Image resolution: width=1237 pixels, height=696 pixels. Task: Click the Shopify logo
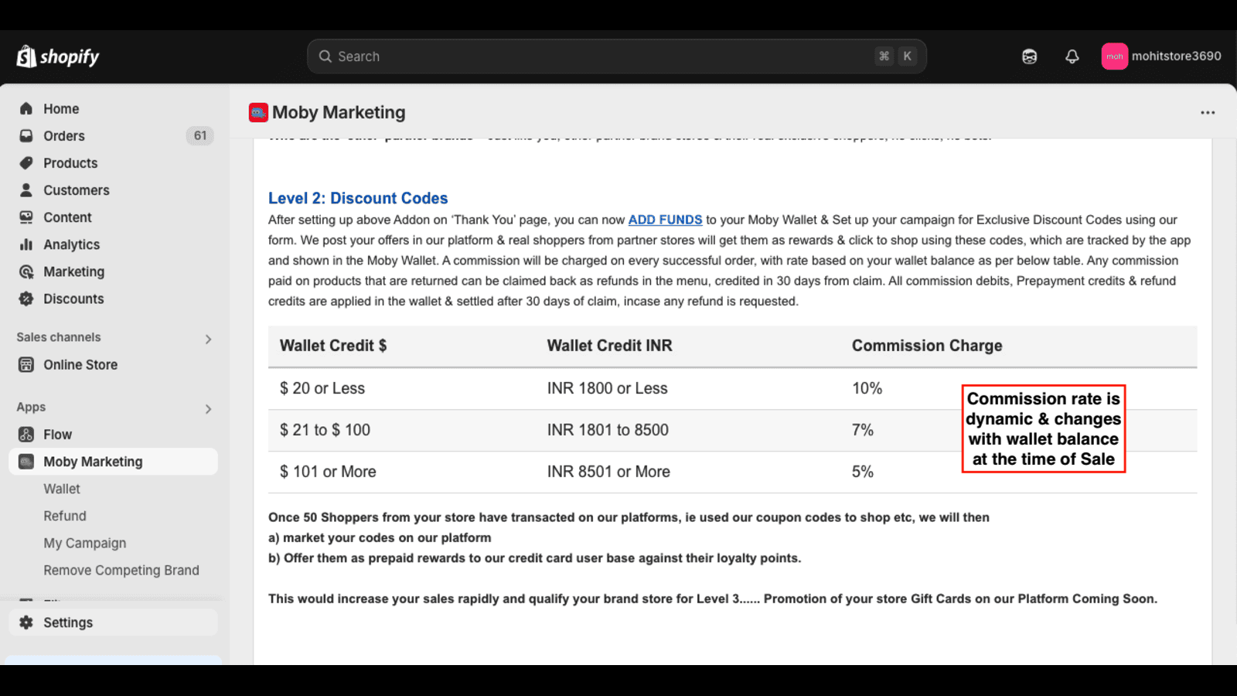click(x=58, y=56)
